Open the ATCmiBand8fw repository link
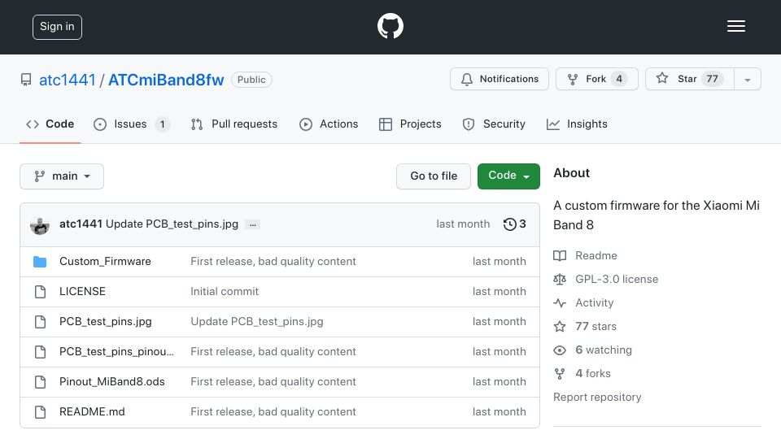Viewport: 781px width, 439px height. tap(166, 80)
